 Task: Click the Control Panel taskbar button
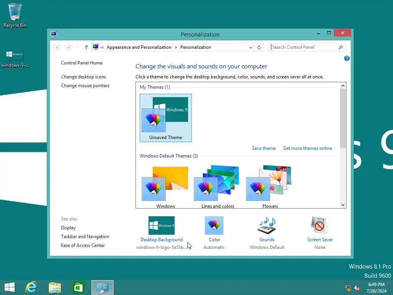click(x=102, y=287)
